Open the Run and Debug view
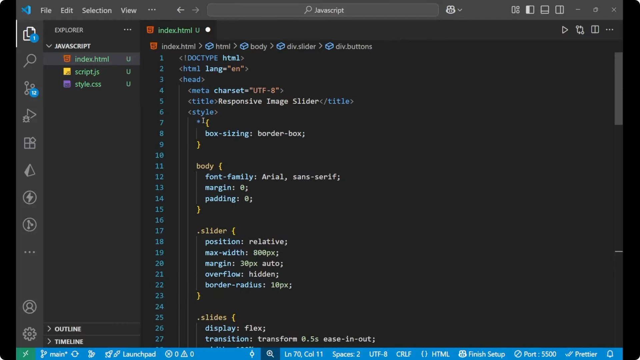Screen dimensions: 640x360 (30, 115)
